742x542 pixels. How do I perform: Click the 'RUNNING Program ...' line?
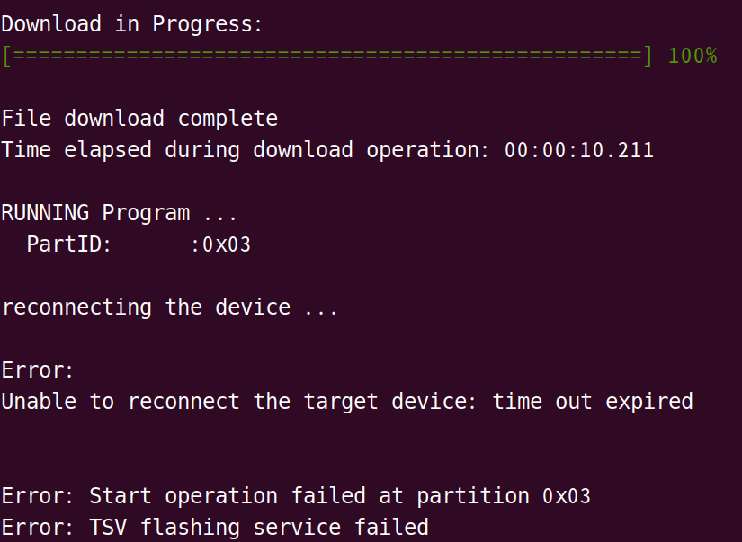119,213
